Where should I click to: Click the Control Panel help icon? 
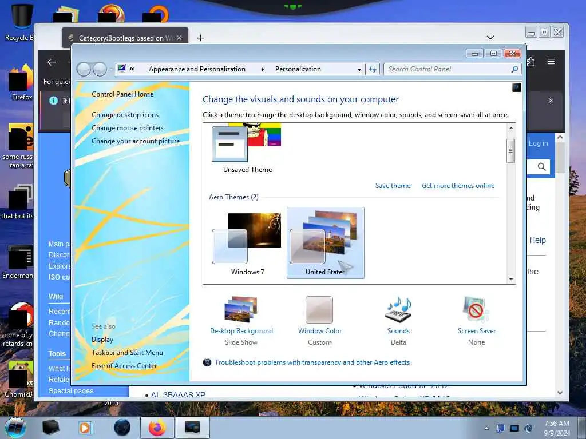point(517,87)
